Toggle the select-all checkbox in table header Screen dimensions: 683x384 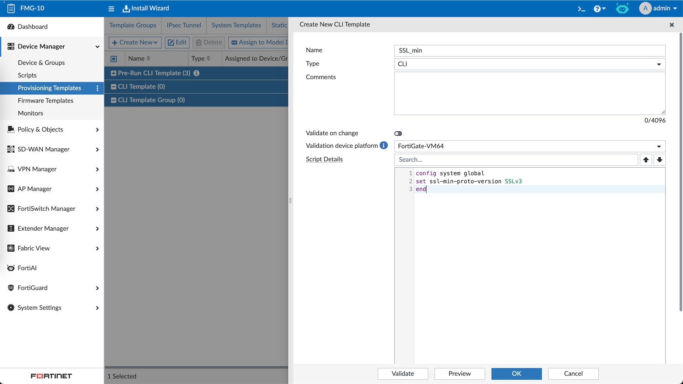pyautogui.click(x=114, y=59)
